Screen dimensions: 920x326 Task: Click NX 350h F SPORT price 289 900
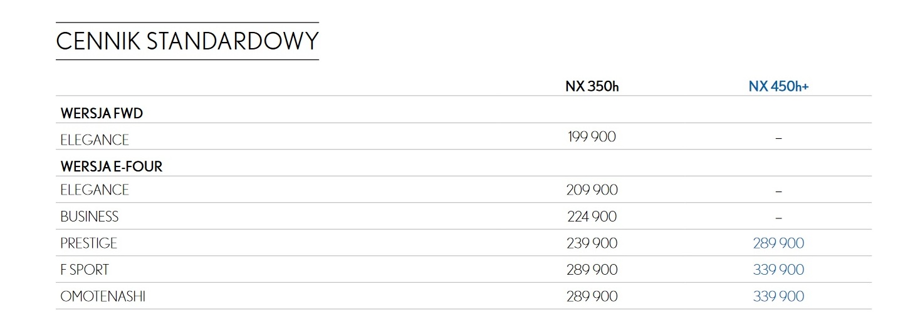pyautogui.click(x=592, y=270)
